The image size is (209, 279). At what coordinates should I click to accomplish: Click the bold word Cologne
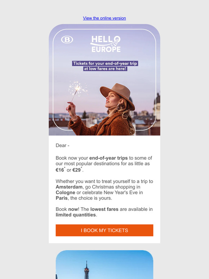click(66, 192)
